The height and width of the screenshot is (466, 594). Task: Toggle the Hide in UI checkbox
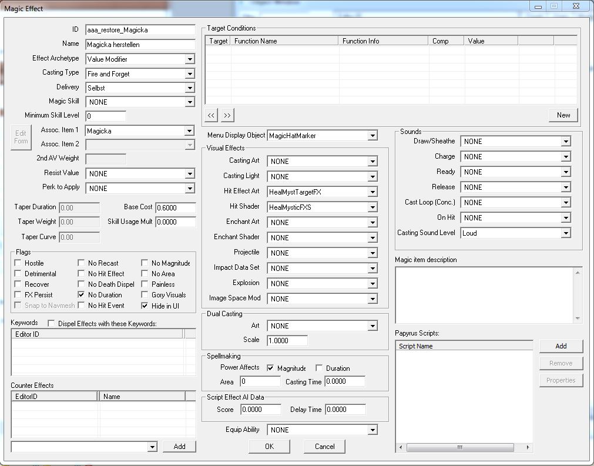pyautogui.click(x=145, y=306)
